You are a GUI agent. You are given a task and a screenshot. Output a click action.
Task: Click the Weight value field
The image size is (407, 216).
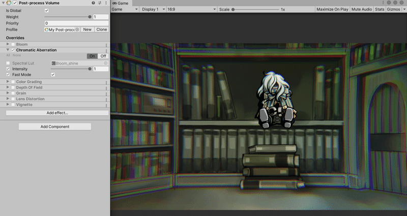[101, 17]
